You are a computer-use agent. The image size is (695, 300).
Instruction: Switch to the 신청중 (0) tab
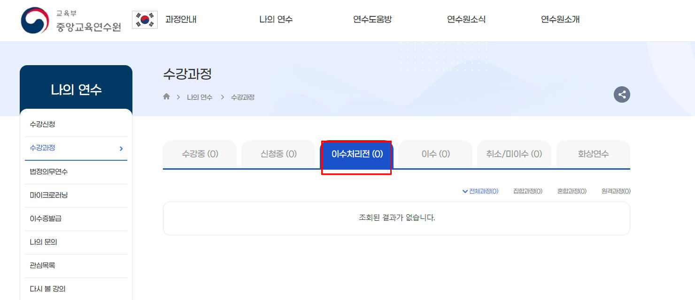click(x=278, y=154)
